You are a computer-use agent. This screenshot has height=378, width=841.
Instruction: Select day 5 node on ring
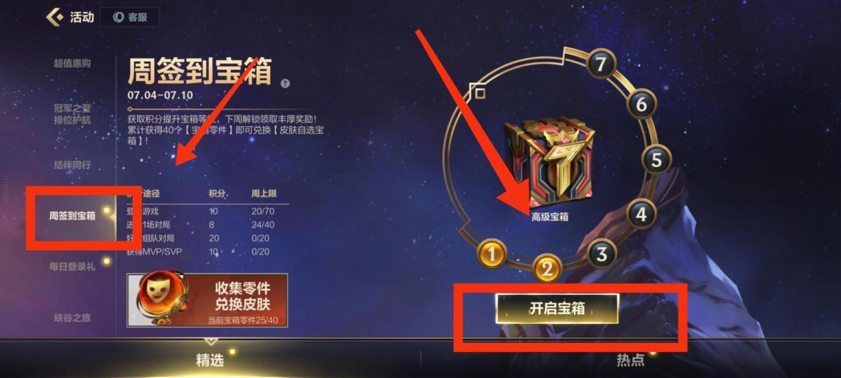pyautogui.click(x=656, y=160)
